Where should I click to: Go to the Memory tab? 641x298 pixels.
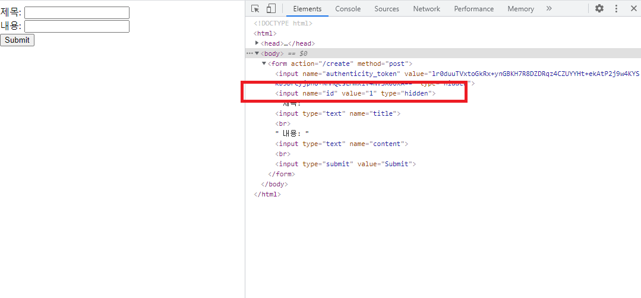pyautogui.click(x=520, y=9)
